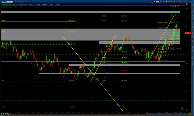This screenshot has height=116, width=194.
Task: Select the crosshair pan tool at bottom left
Action: (1, 114)
